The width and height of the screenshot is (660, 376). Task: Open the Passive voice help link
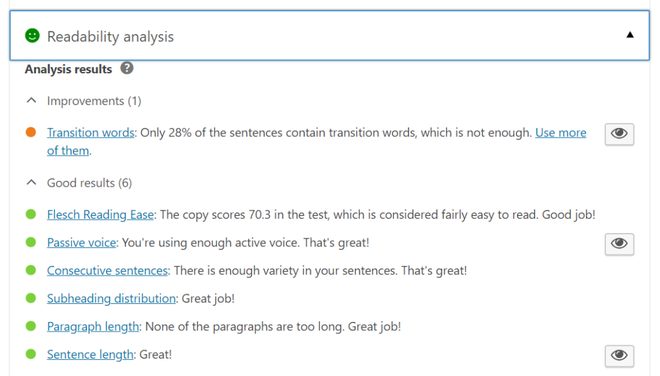tap(81, 243)
